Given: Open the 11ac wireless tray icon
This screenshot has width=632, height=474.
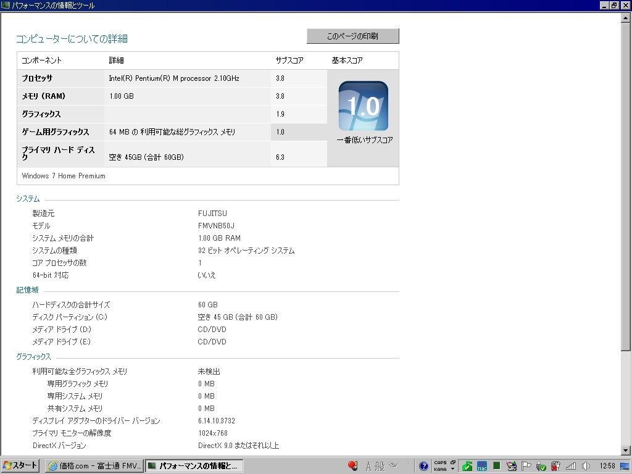Looking at the screenshot, I should 482,467.
